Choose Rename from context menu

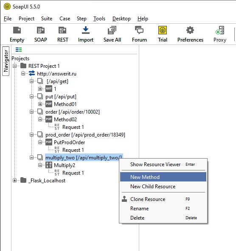pos(163,209)
